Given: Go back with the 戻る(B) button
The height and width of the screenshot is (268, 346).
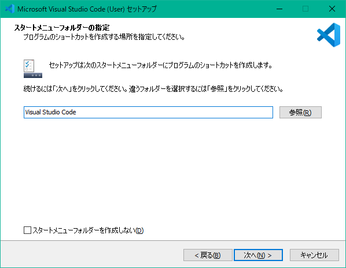Looking at the screenshot, I should point(208,255).
